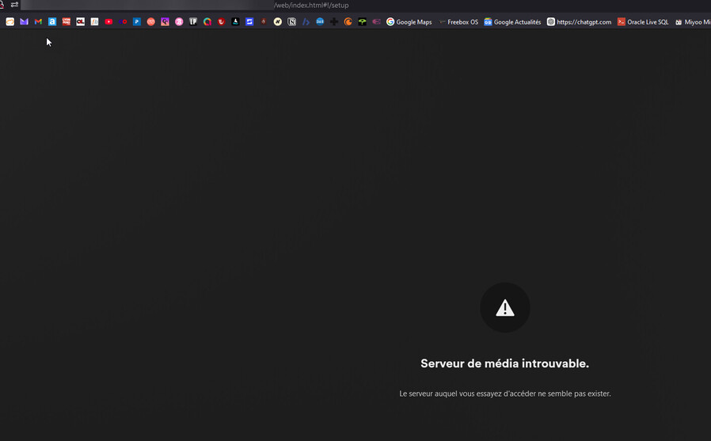Image resolution: width=711 pixels, height=441 pixels.
Task: Click the warning triangle error icon
Action: [504, 308]
